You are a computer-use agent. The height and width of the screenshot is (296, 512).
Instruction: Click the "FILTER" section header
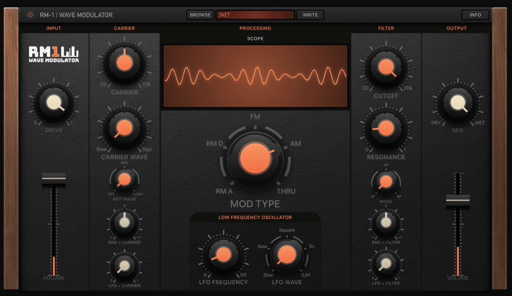pos(386,28)
